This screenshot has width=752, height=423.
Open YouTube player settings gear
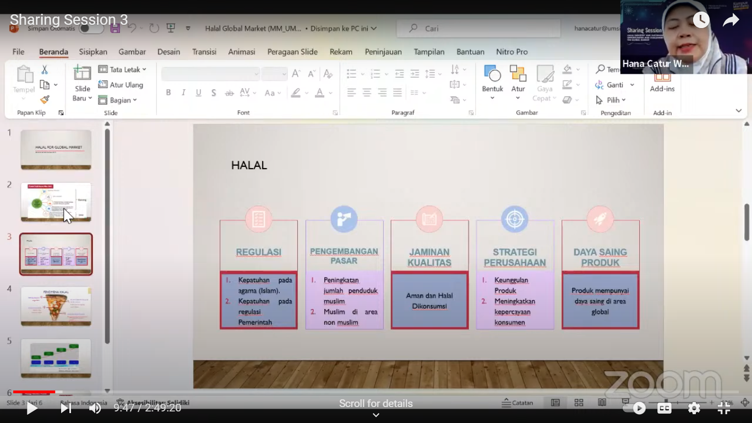coord(694,408)
